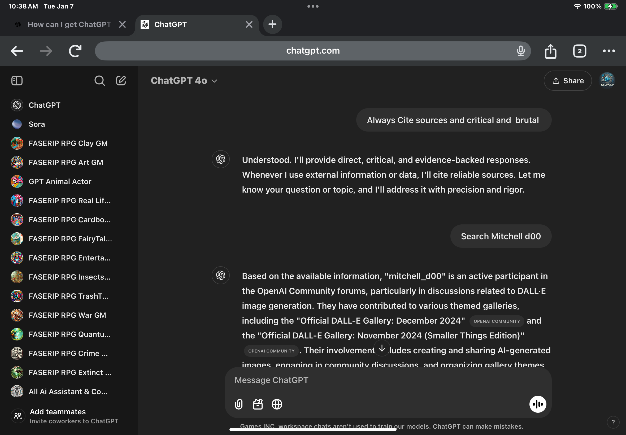Select the ChatGPT browser tab
Screen dimensions: 626x435
pyautogui.click(x=171, y=24)
